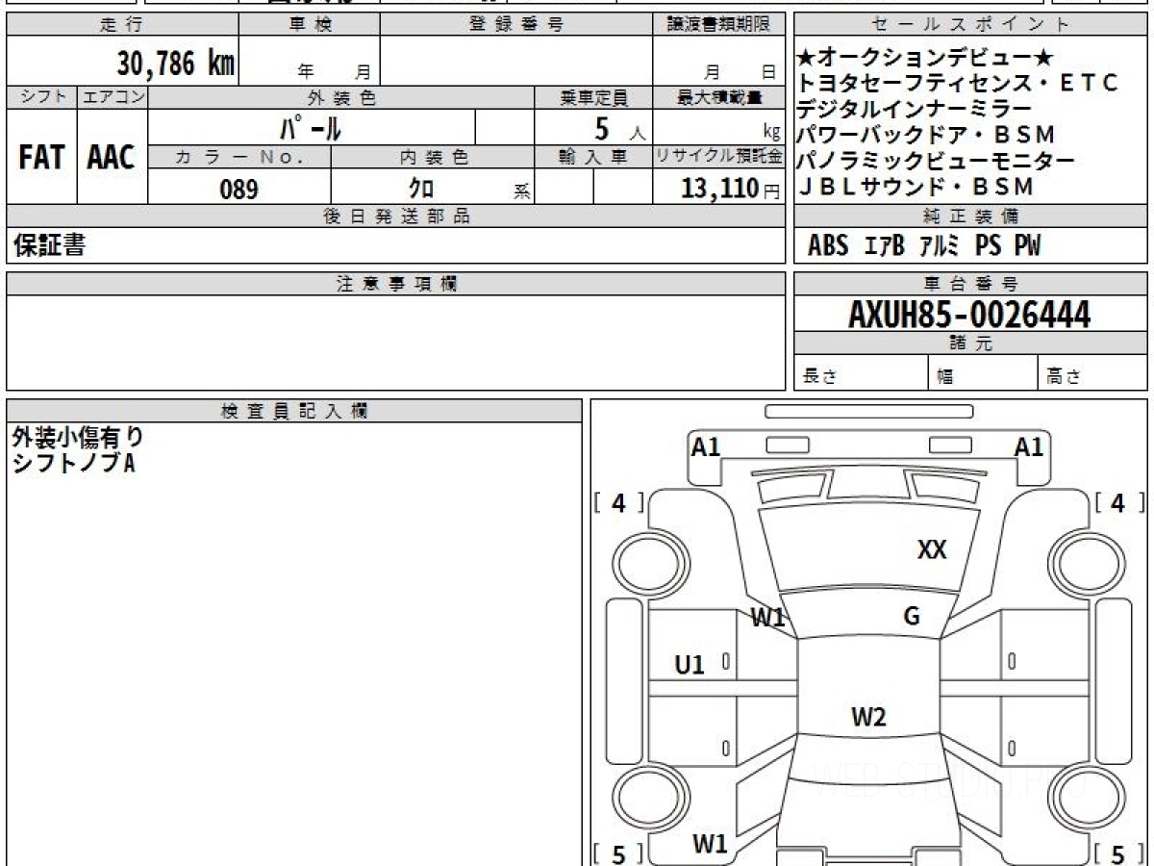This screenshot has height=866, width=1154.
Task: Click the 最大積載量 header label
Action: pyautogui.click(x=718, y=98)
